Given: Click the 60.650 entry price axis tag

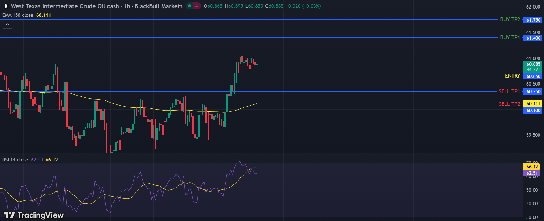Looking at the screenshot, I should 533,76.
